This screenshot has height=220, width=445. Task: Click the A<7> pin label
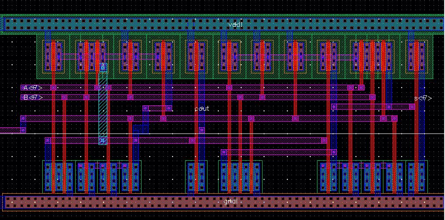point(33,88)
